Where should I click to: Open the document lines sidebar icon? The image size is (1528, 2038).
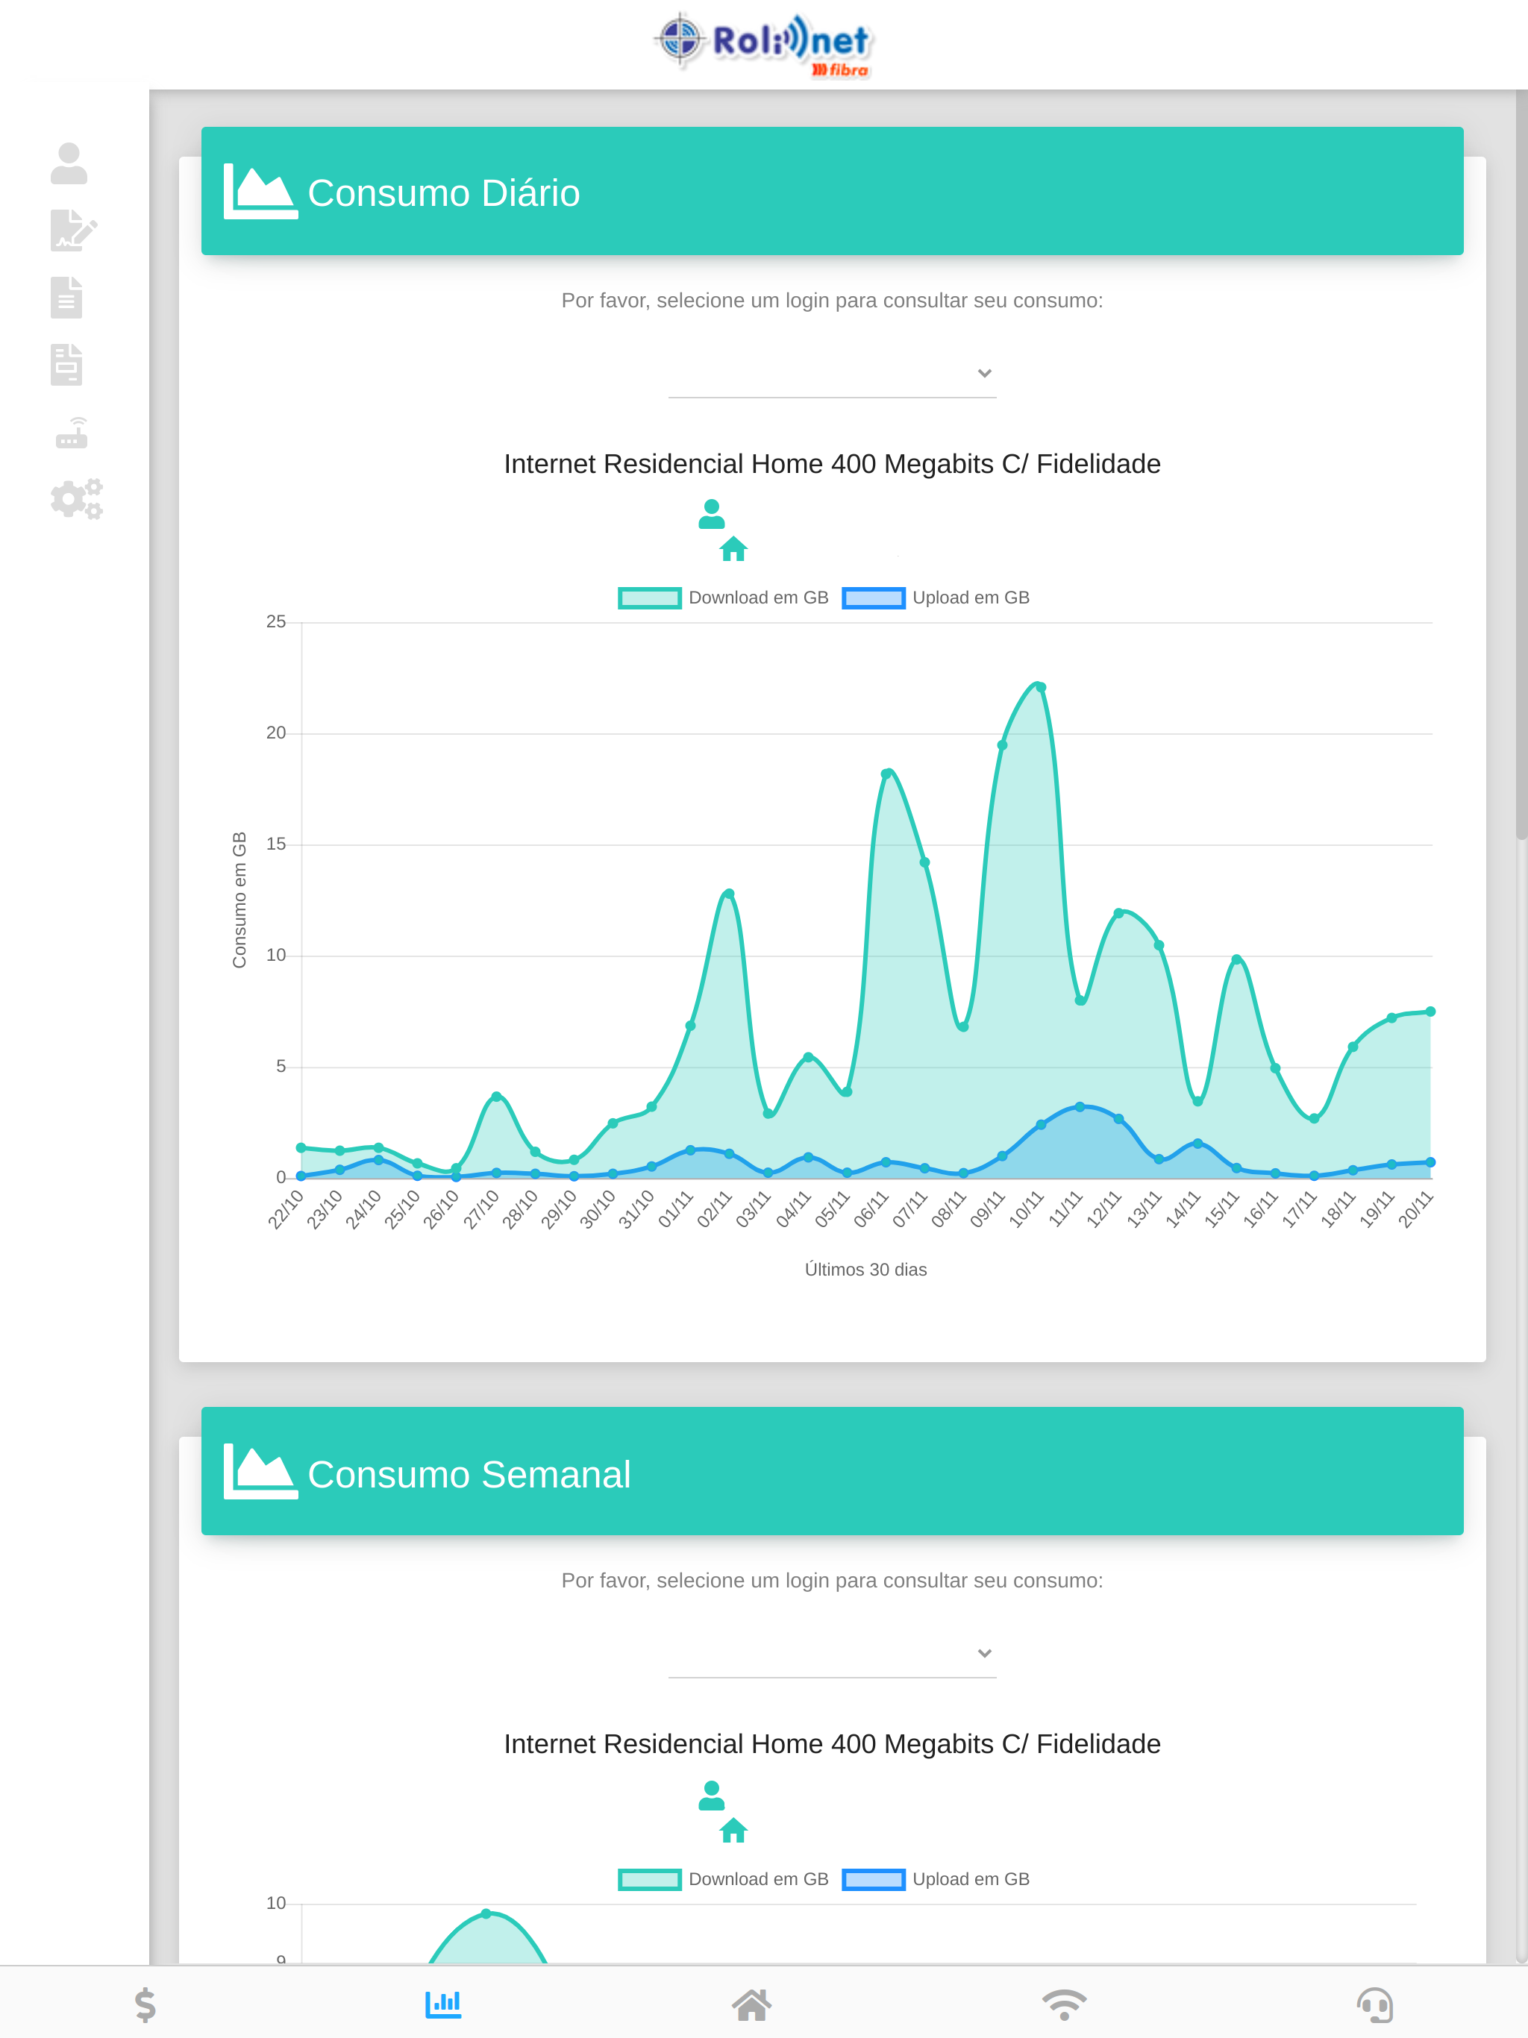(66, 298)
